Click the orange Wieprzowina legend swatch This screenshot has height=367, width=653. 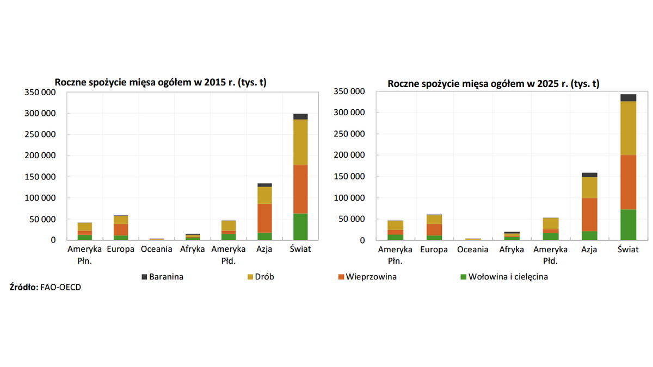tap(342, 277)
